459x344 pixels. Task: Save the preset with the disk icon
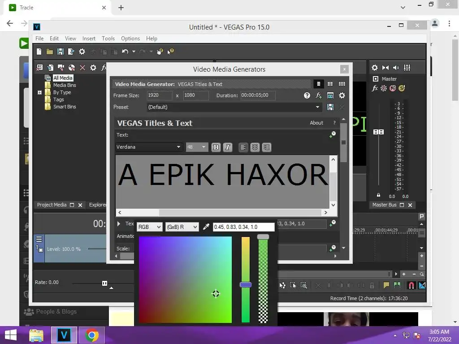click(330, 107)
